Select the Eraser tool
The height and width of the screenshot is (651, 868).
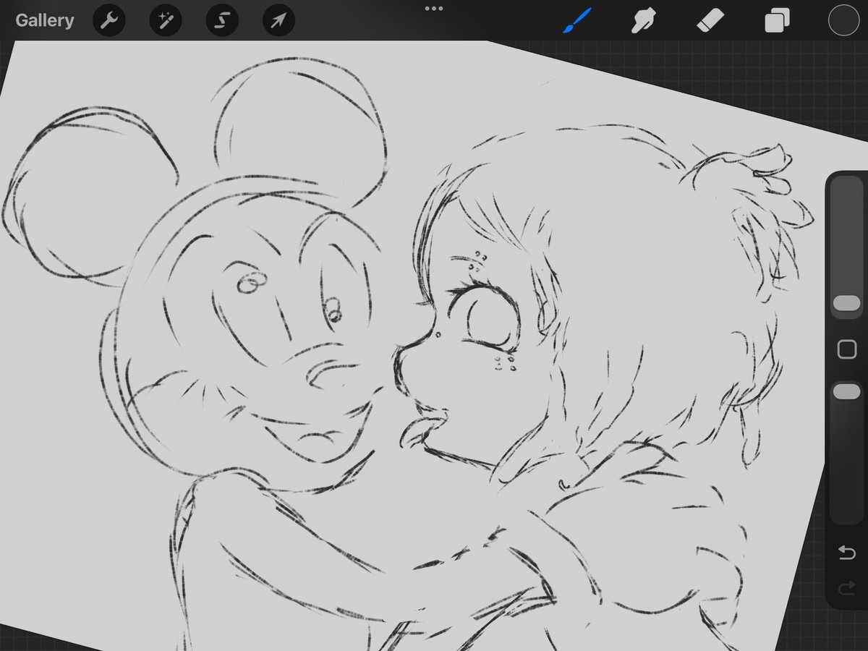click(710, 21)
